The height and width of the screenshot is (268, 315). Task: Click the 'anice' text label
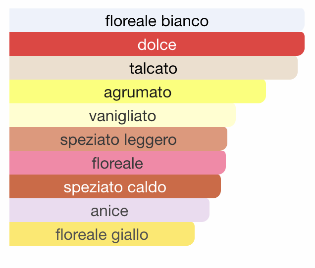point(109,211)
